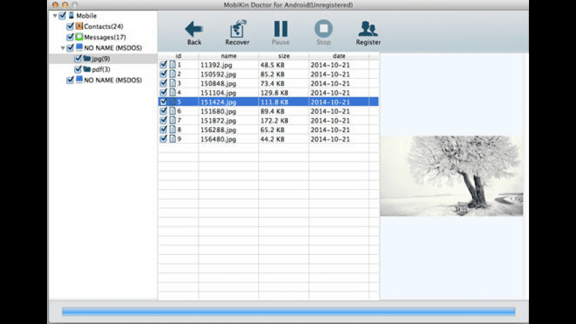Sort by the size column header

click(283, 56)
